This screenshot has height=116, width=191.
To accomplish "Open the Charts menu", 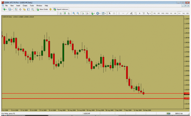I will pyautogui.click(x=25, y=6).
